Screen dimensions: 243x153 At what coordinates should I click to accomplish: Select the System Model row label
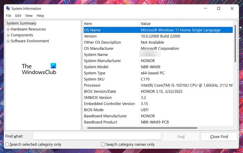(x=96, y=67)
